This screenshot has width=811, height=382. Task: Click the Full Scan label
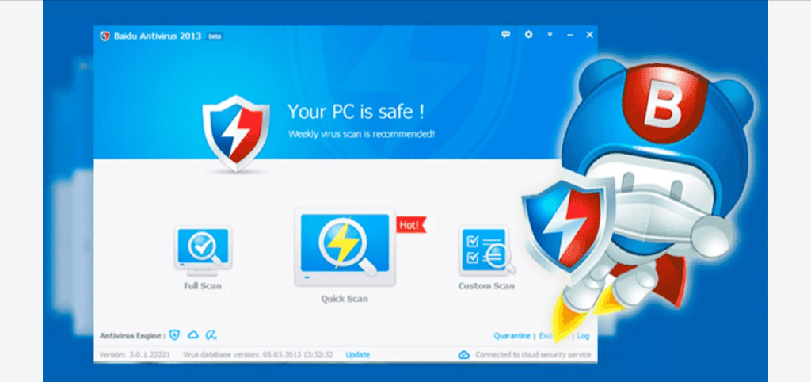[x=203, y=286]
